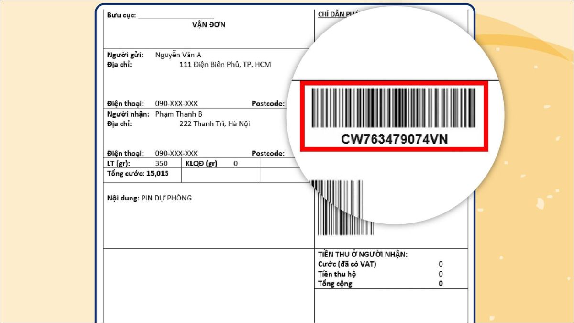Click Nội dung: PIN DỰ PHÒNG

(149, 198)
